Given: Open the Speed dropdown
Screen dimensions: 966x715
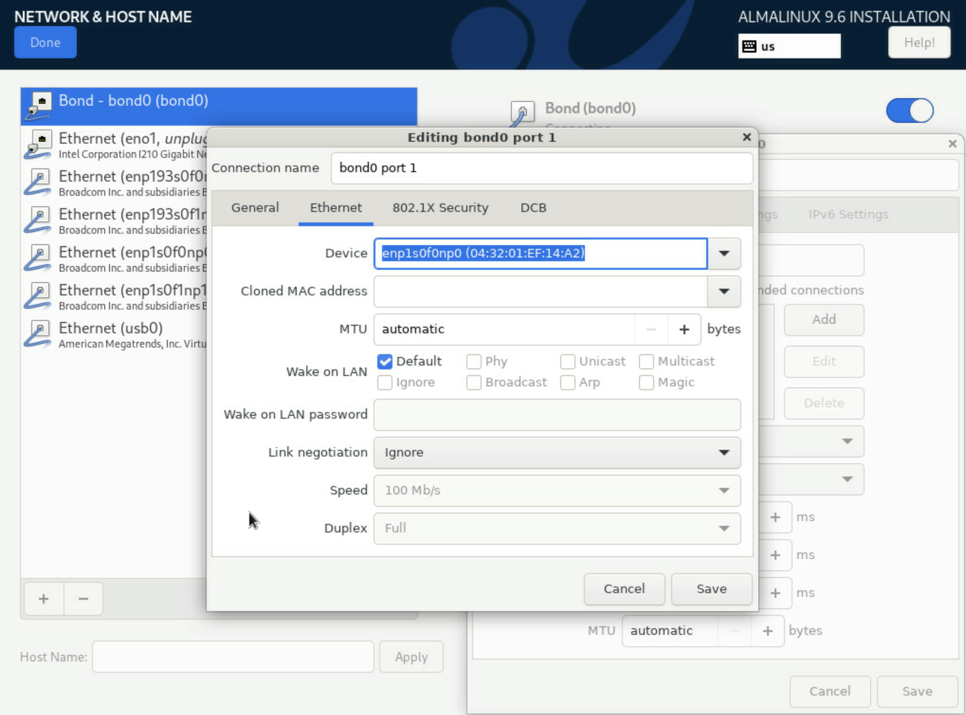Looking at the screenshot, I should [557, 491].
